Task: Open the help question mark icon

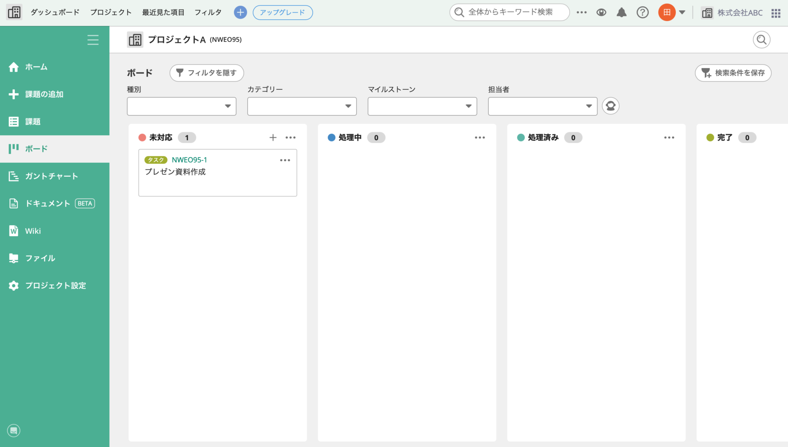Action: tap(642, 12)
